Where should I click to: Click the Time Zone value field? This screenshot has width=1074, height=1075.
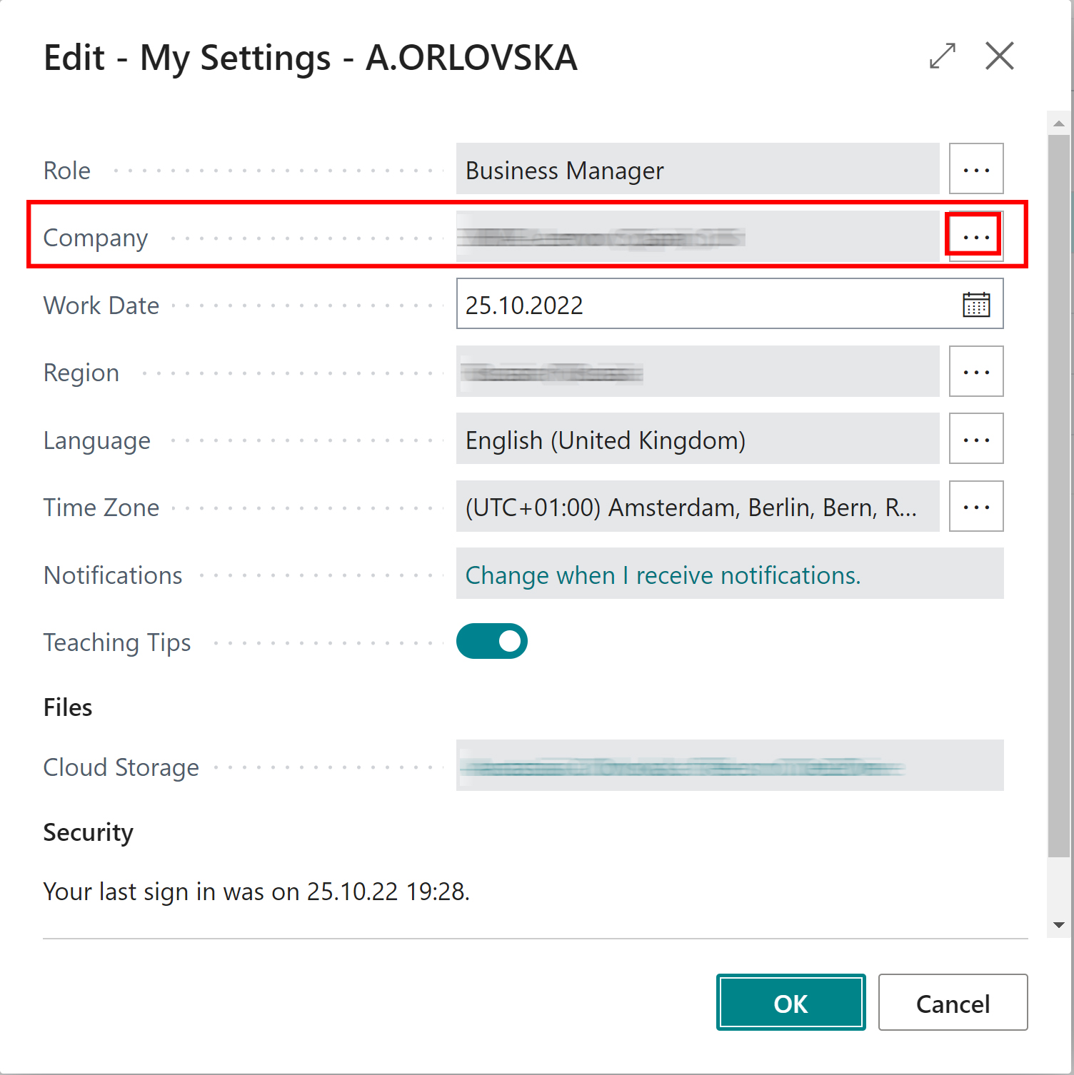698,506
